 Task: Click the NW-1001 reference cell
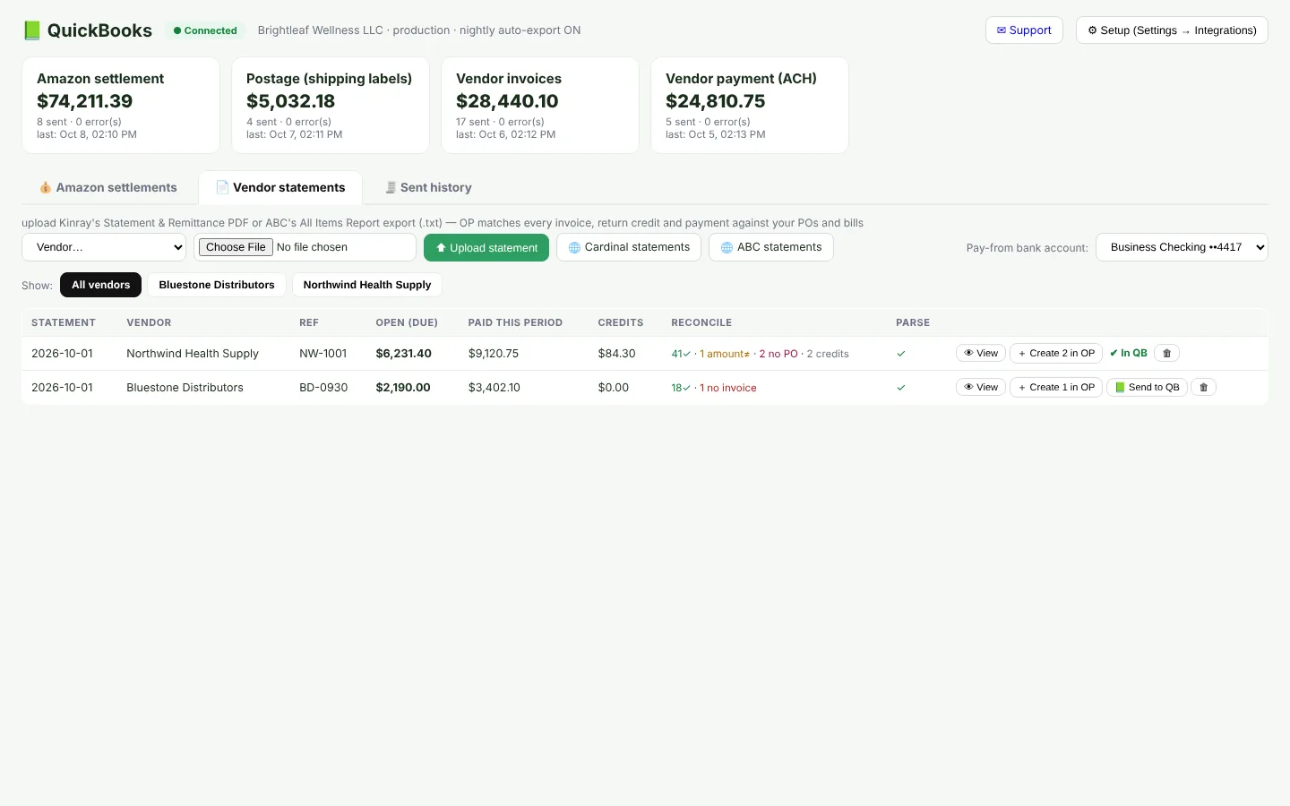322,354
